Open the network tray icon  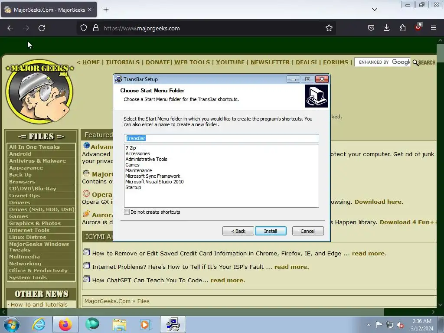pyautogui.click(x=390, y=325)
